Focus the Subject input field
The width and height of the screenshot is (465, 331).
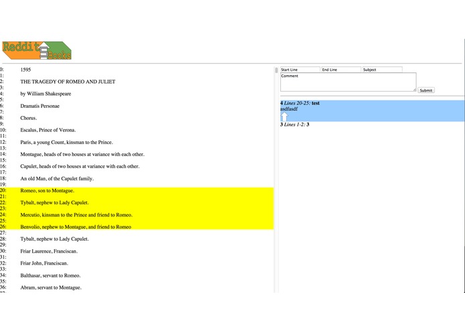382,70
